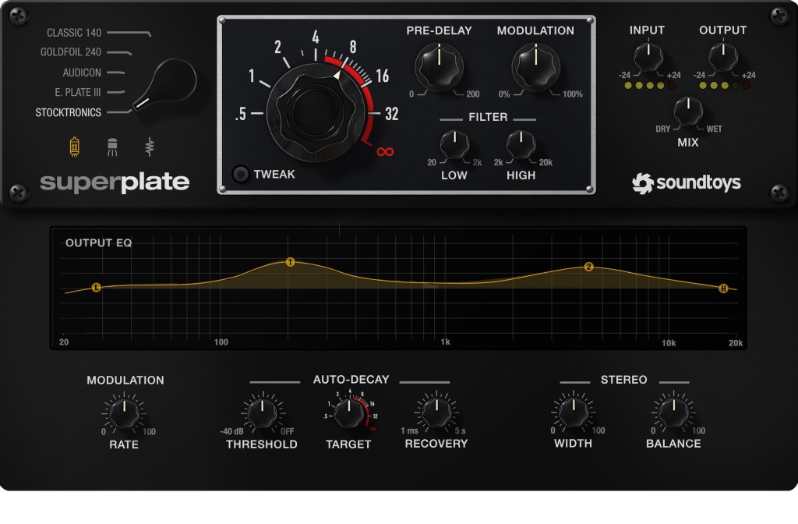Click the Stereo Width knob
Screen dimensions: 798x524
pyautogui.click(x=572, y=411)
